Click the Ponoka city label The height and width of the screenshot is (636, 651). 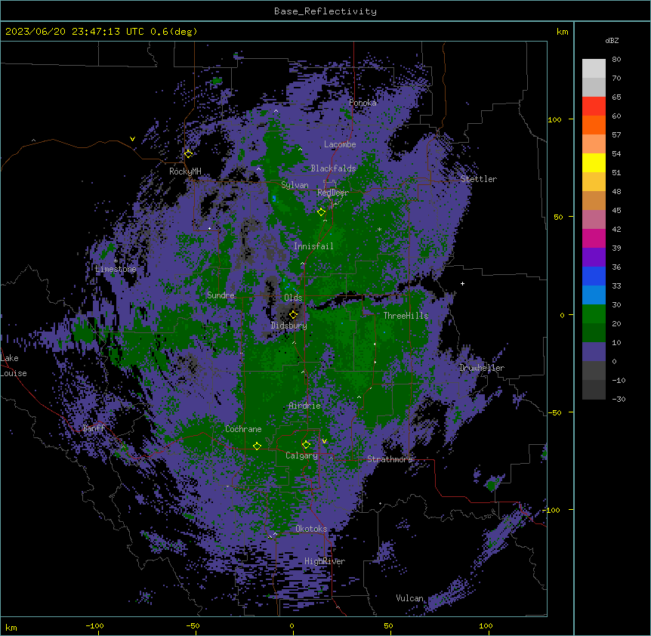coord(363,103)
